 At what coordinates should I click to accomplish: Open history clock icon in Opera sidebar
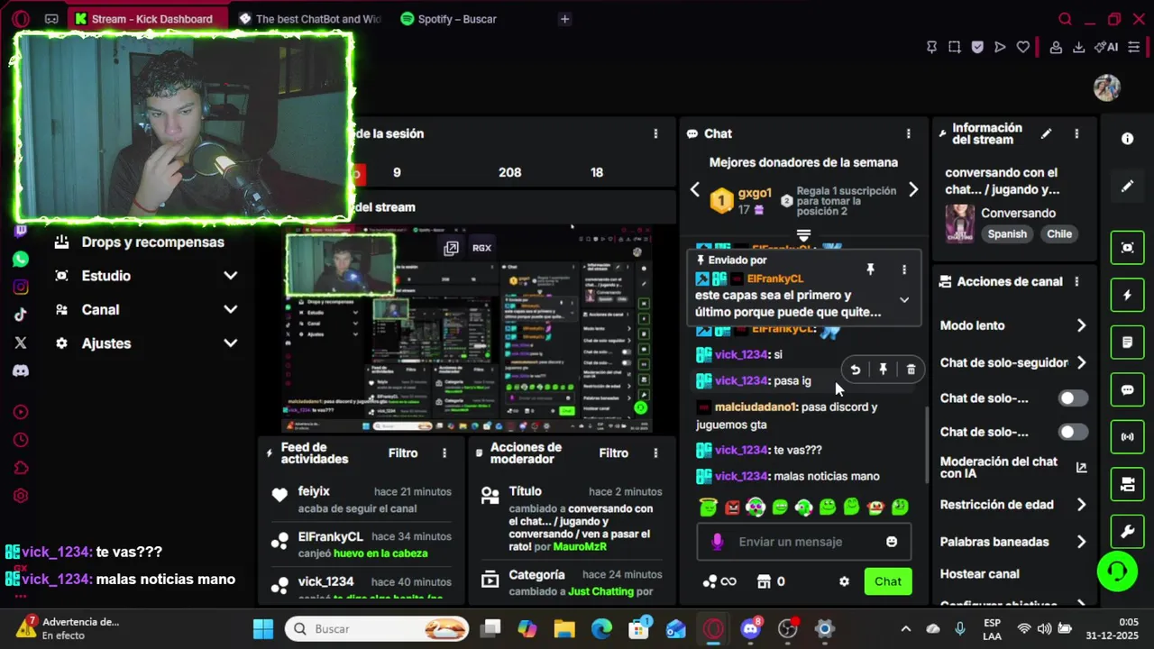click(x=21, y=440)
